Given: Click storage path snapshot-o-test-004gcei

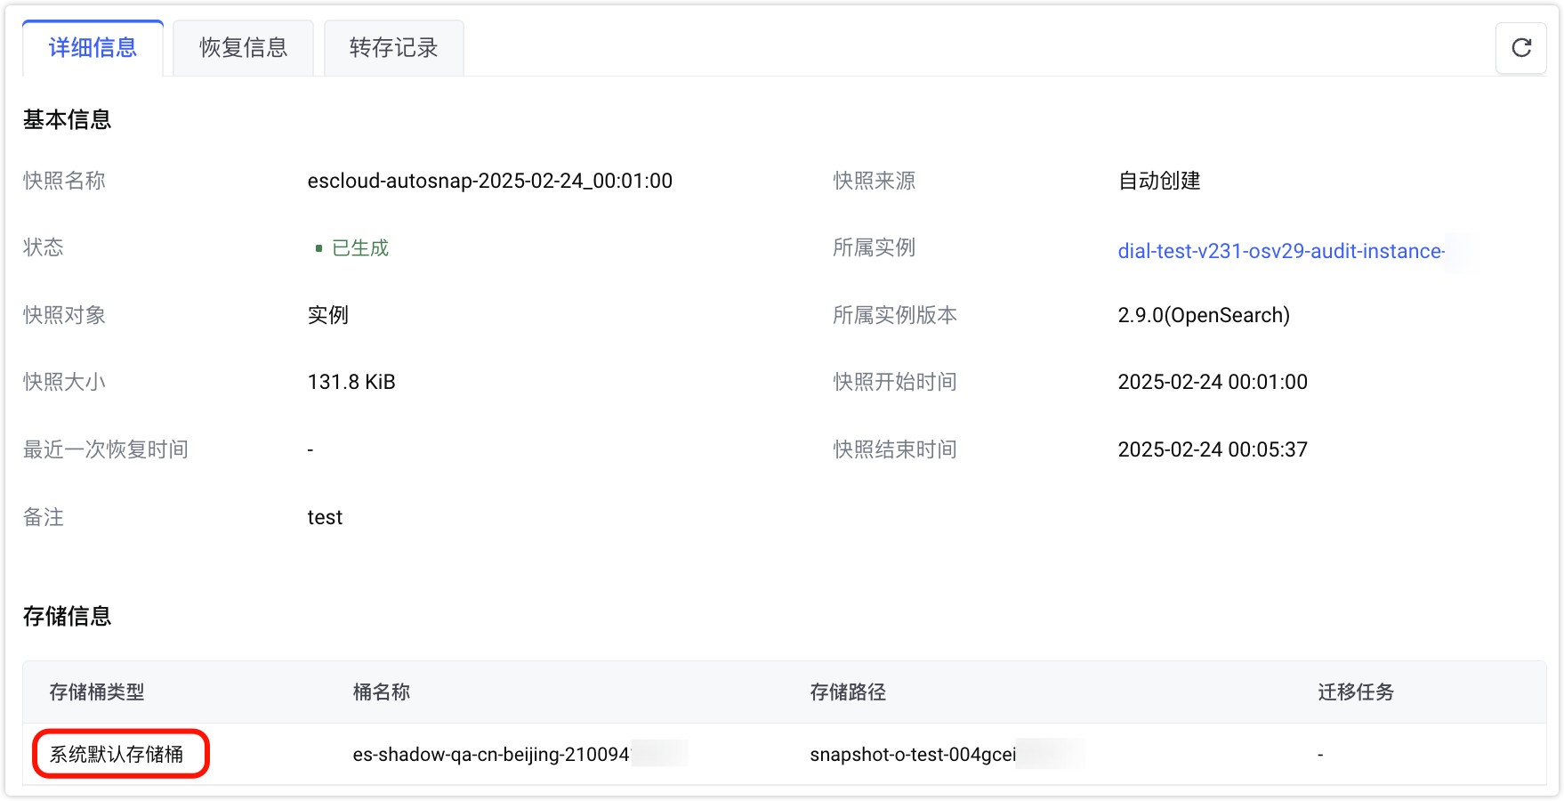Looking at the screenshot, I should (x=913, y=755).
